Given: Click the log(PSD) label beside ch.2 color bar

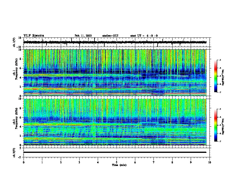Looking at the screenshot, I should pos(223,126).
